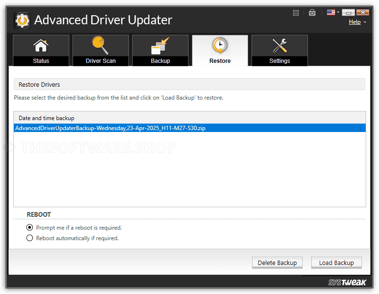Click the 'Date and time backup' column header
The width and height of the screenshot is (379, 294).
(190, 118)
